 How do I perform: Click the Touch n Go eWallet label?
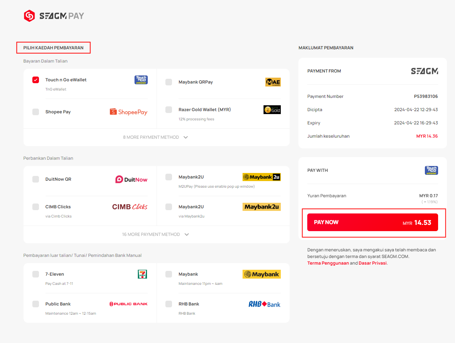[66, 80]
